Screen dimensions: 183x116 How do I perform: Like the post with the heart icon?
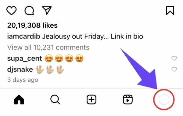(12, 11)
